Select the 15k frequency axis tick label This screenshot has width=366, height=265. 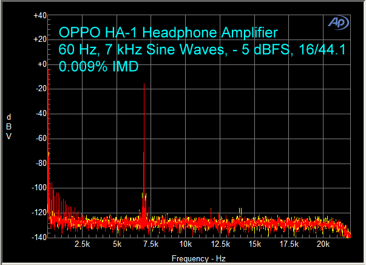pos(254,244)
